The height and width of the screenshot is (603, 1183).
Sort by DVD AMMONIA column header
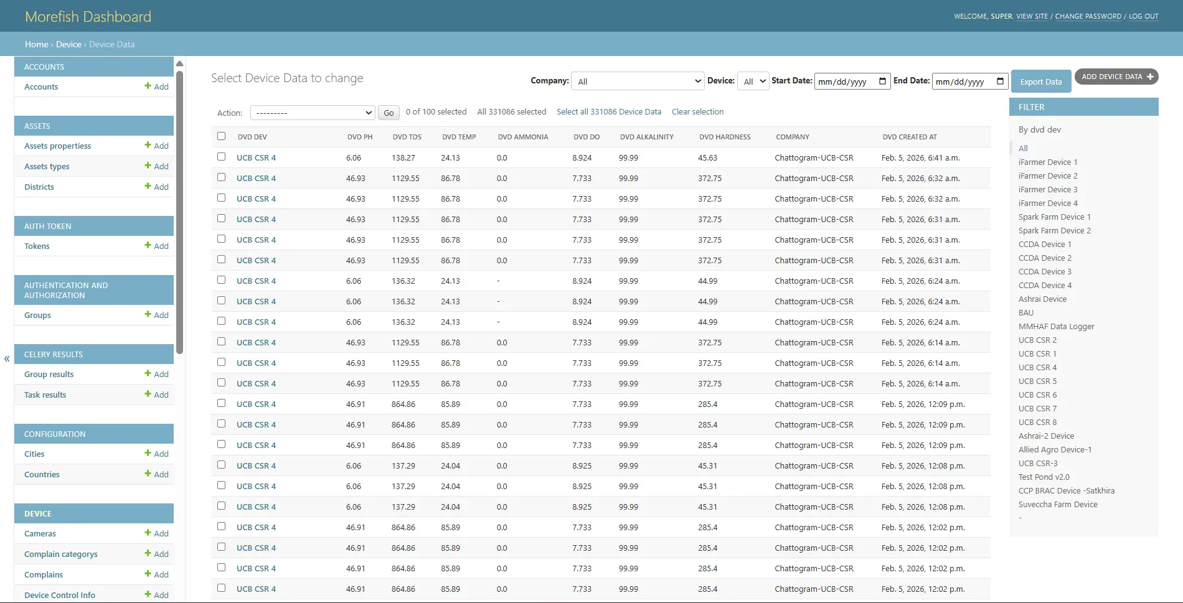coord(523,137)
